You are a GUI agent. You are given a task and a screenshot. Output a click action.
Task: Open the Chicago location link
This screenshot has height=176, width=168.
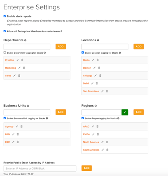tap(87, 75)
